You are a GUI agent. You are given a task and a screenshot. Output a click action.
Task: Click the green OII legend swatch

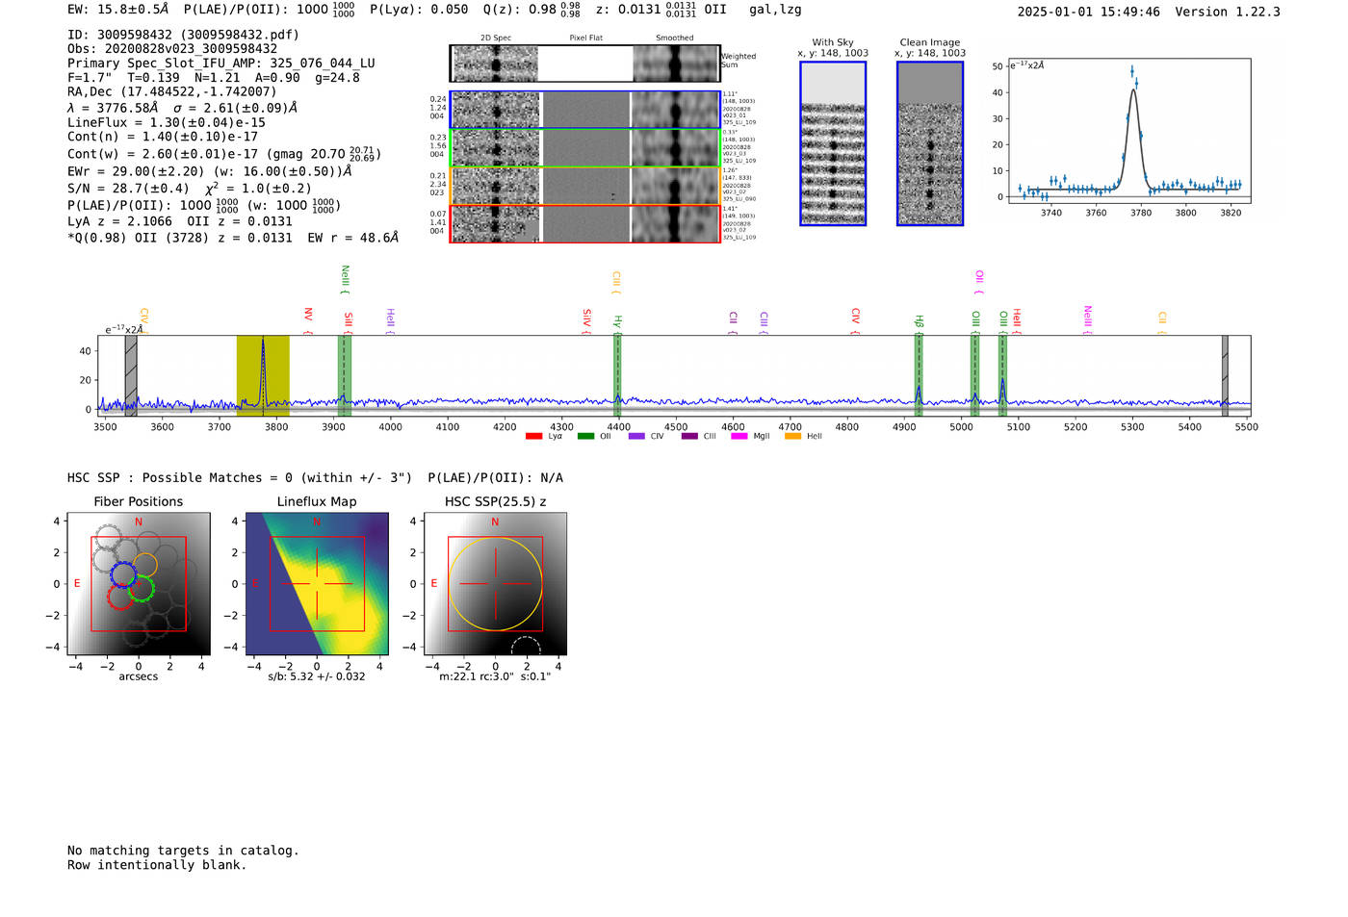click(586, 437)
